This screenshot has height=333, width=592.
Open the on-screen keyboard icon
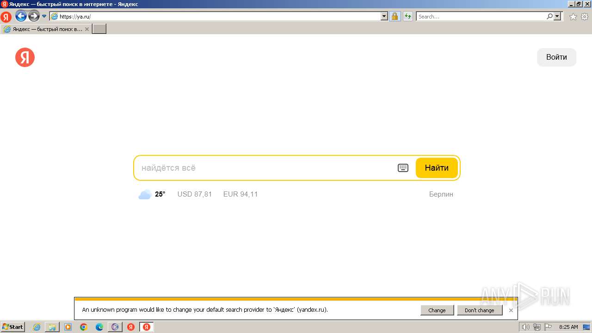403,168
